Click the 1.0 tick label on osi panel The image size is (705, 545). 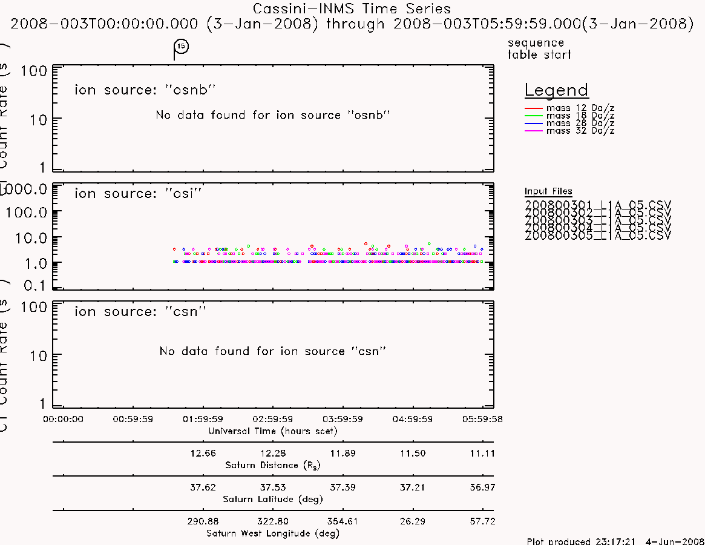pos(36,264)
